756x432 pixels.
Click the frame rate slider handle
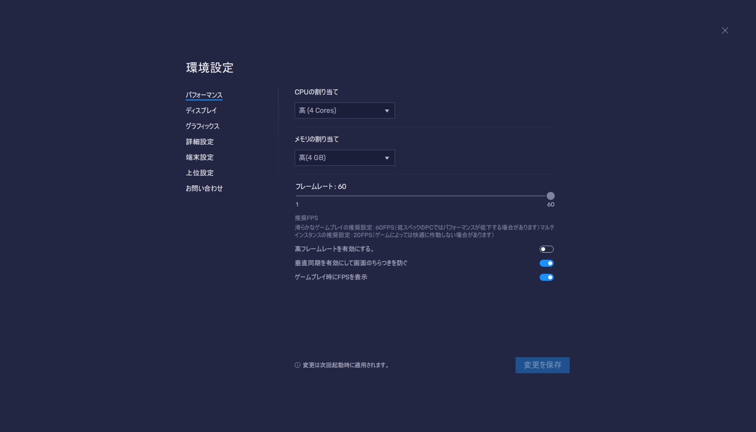550,196
